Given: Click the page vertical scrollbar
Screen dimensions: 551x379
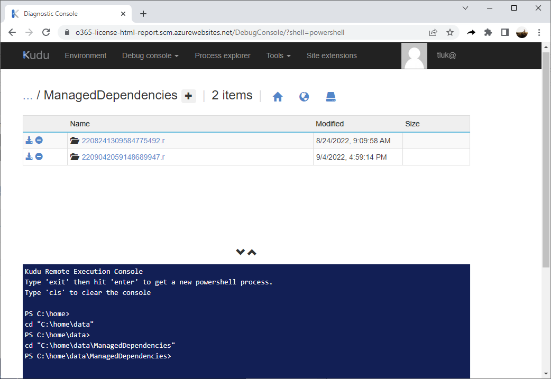Looking at the screenshot, I should click(546, 160).
